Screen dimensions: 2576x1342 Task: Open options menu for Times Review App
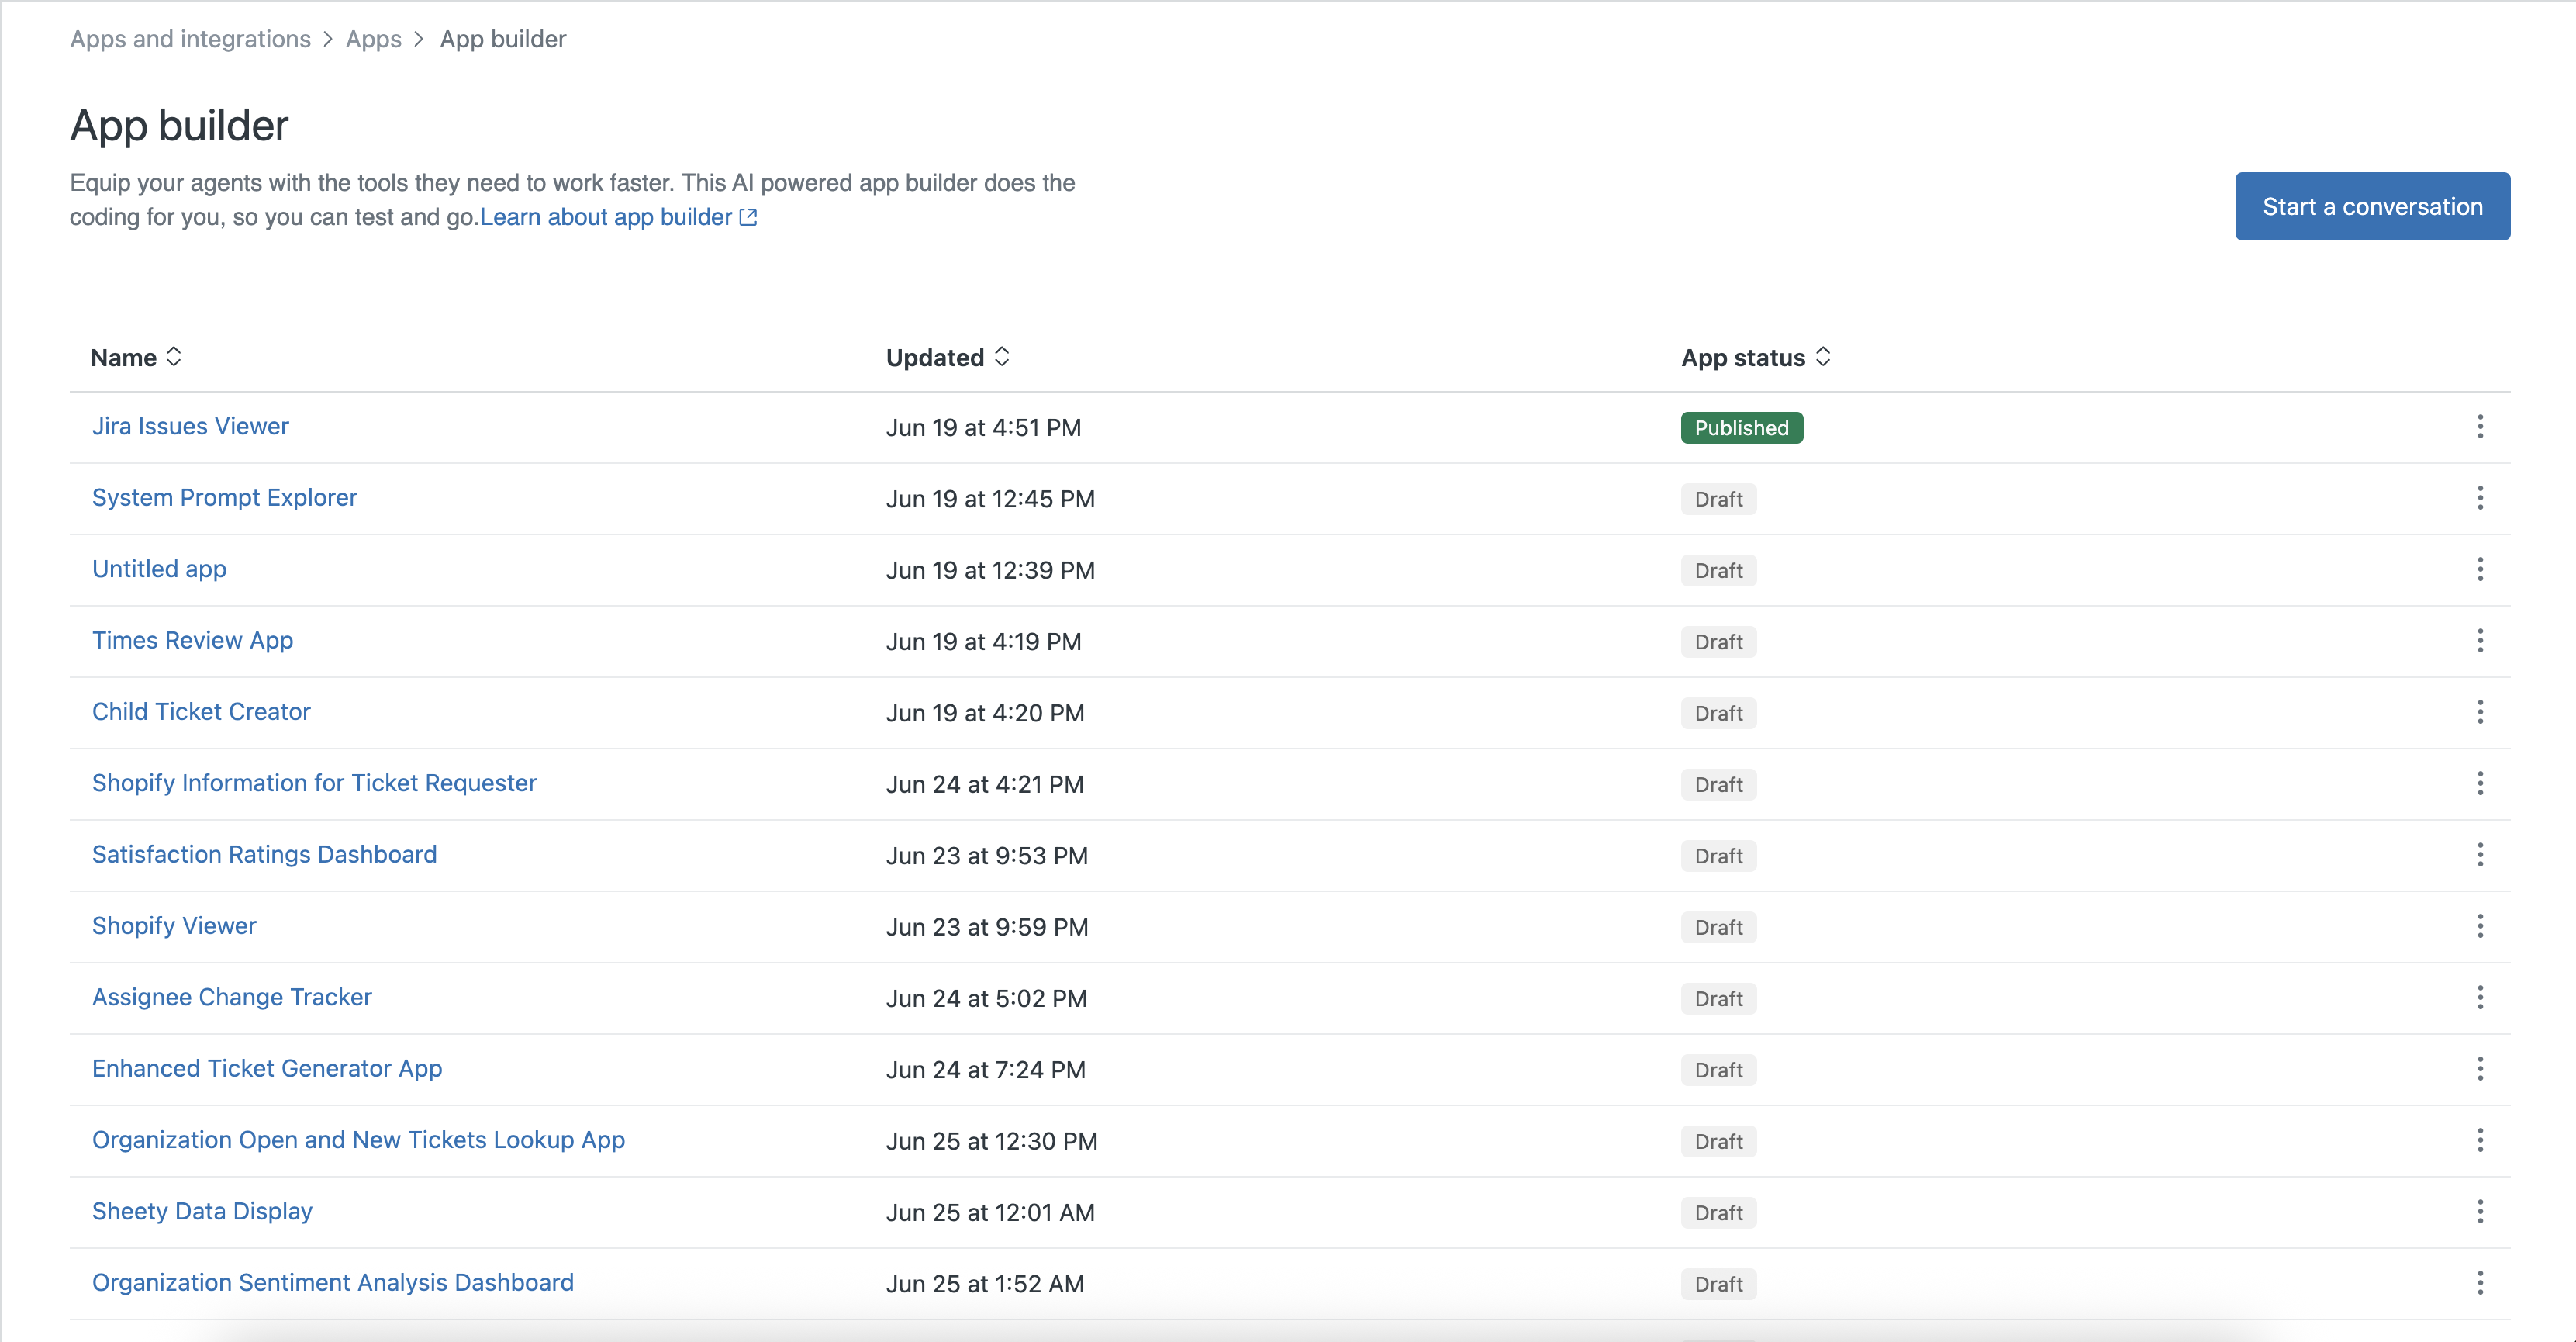click(2480, 641)
